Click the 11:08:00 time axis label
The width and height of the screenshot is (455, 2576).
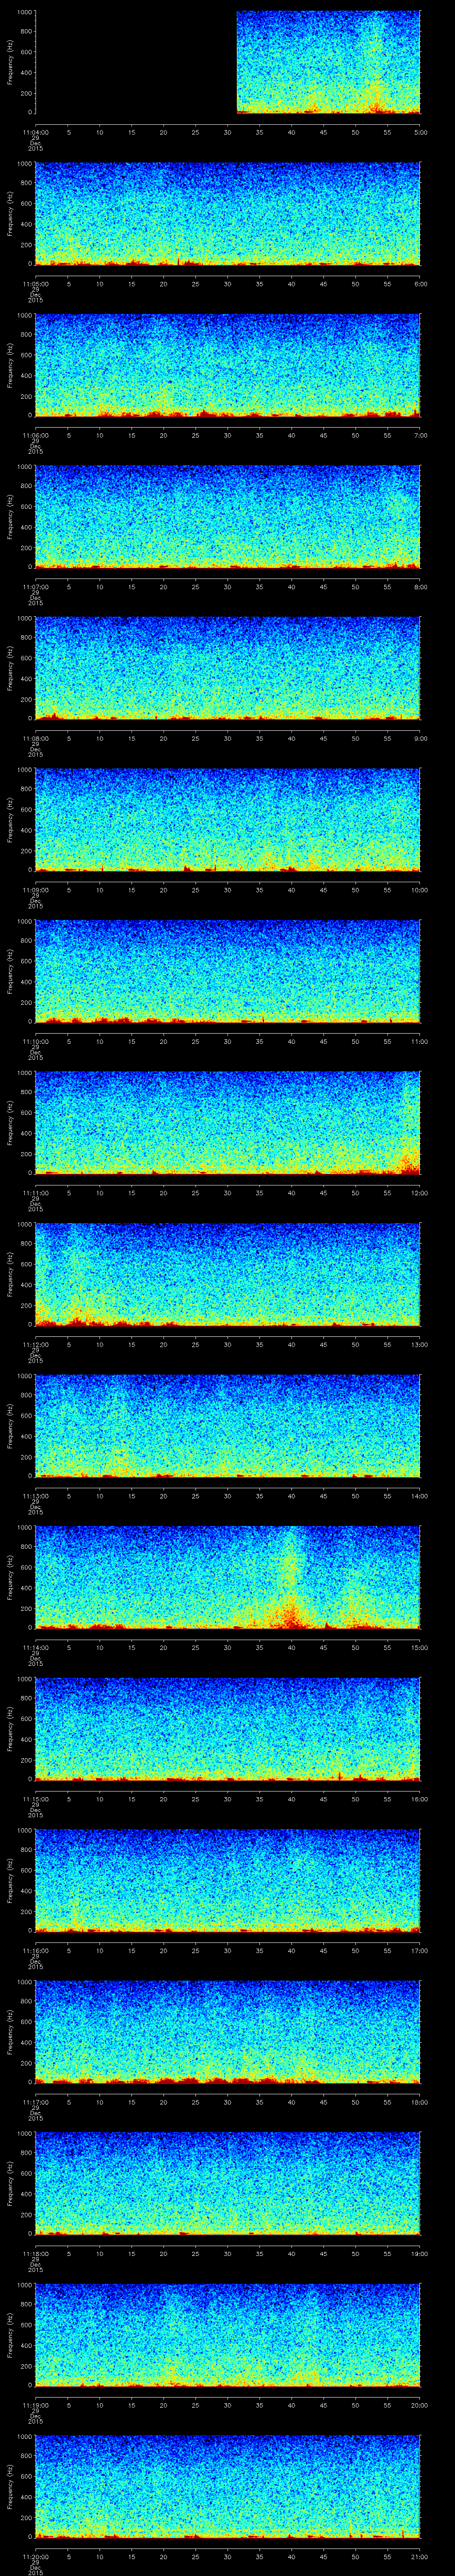tap(35, 738)
